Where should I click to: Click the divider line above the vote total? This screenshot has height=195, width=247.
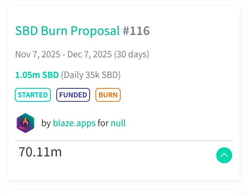pyautogui.click(x=123, y=141)
